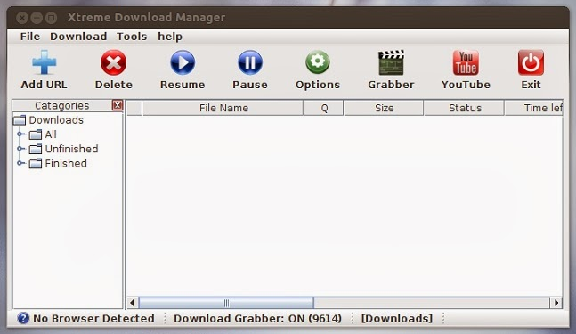The image size is (576, 334).
Task: Open the help menu
Action: 170,37
